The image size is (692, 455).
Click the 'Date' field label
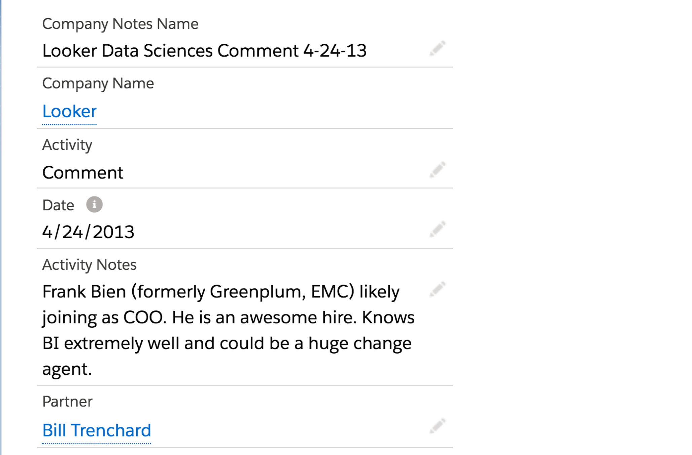(58, 205)
